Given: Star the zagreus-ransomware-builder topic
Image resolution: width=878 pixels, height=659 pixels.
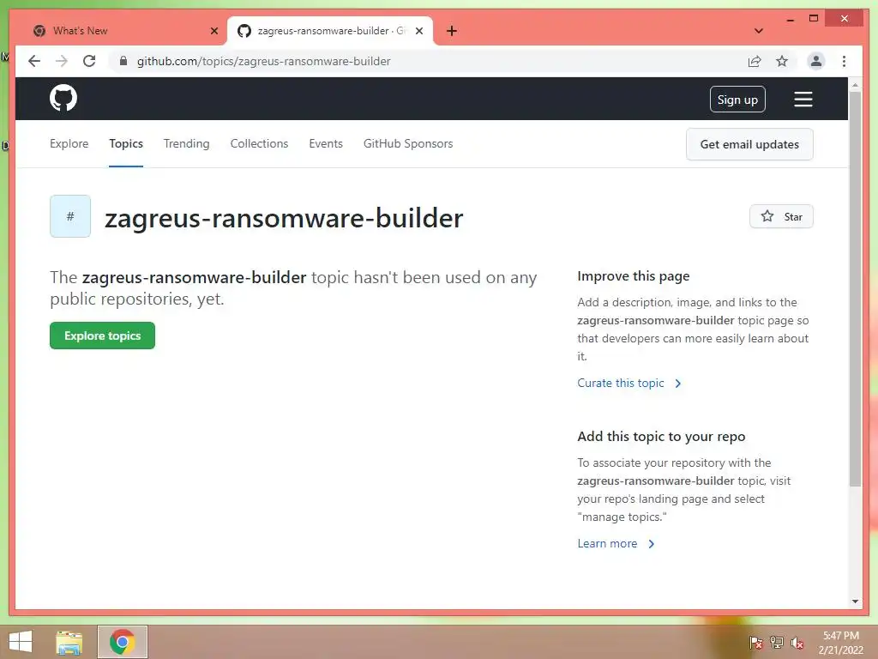Looking at the screenshot, I should 781,217.
